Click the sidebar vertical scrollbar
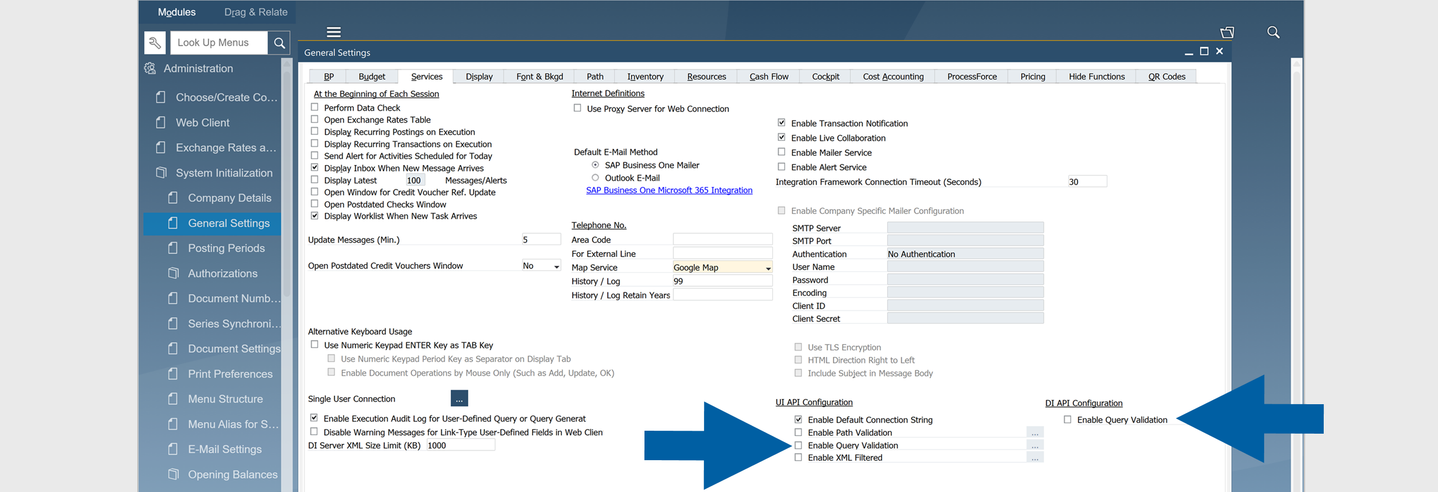 (287, 183)
